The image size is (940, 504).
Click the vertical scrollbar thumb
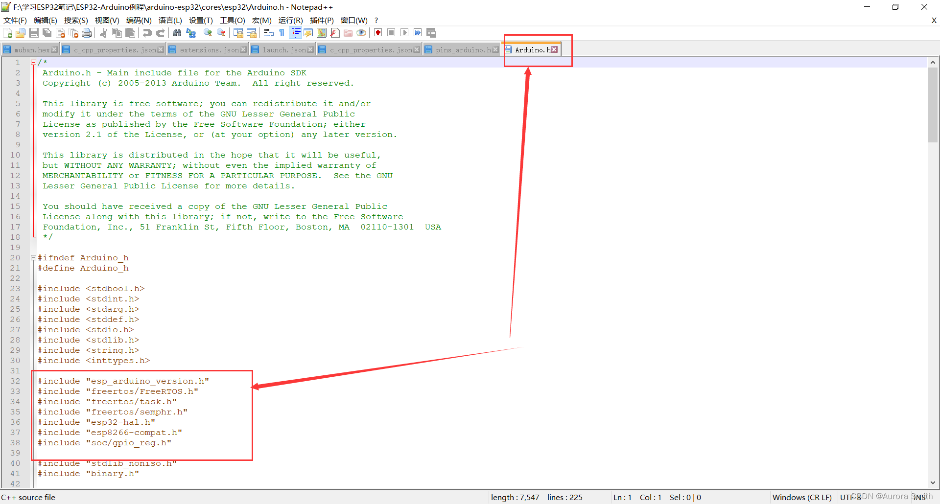click(x=933, y=105)
